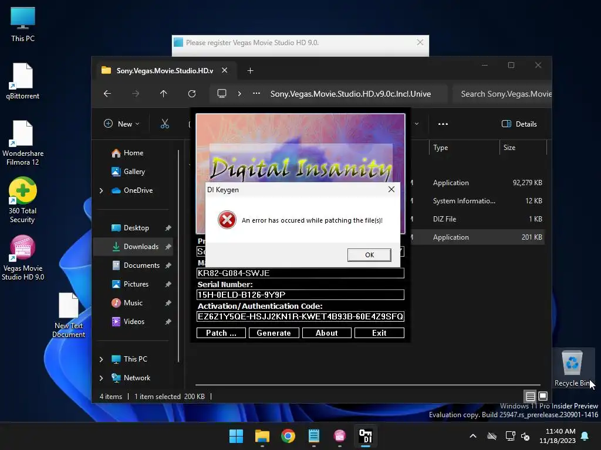Open Google Chrome from the taskbar
Viewport: 601px width, 450px height.
[288, 436]
